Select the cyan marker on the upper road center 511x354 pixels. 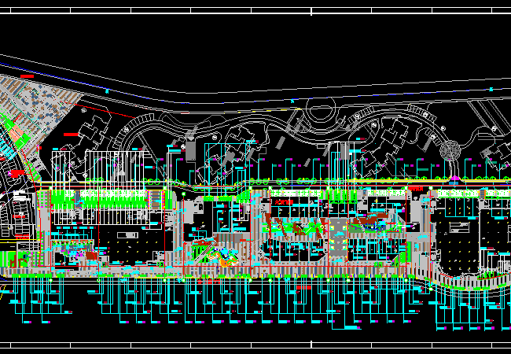(292, 101)
